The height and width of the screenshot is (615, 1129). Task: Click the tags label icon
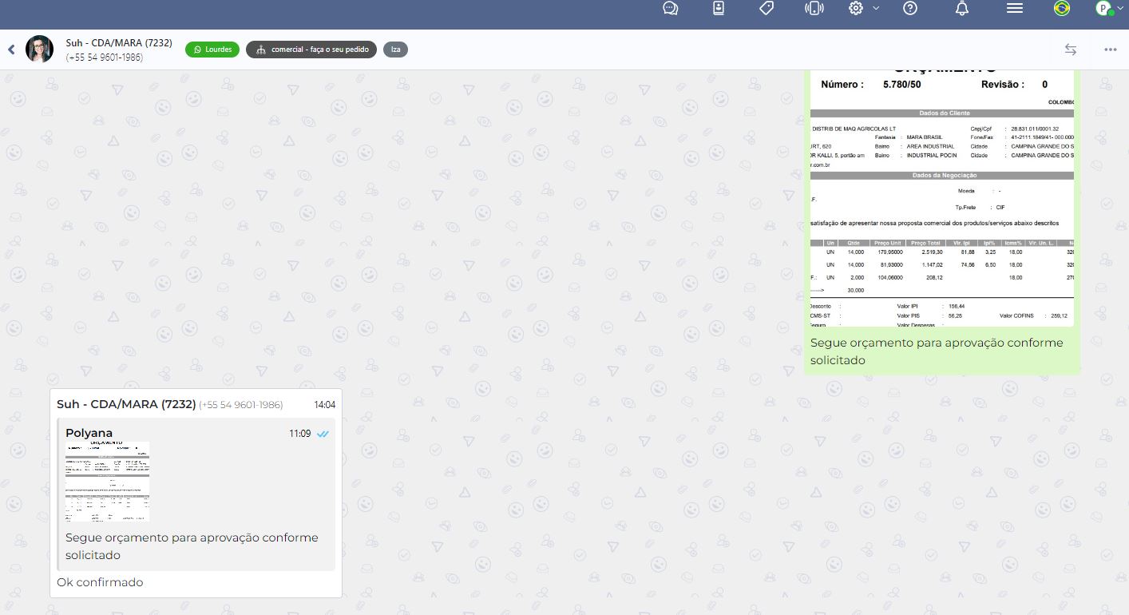767,9
